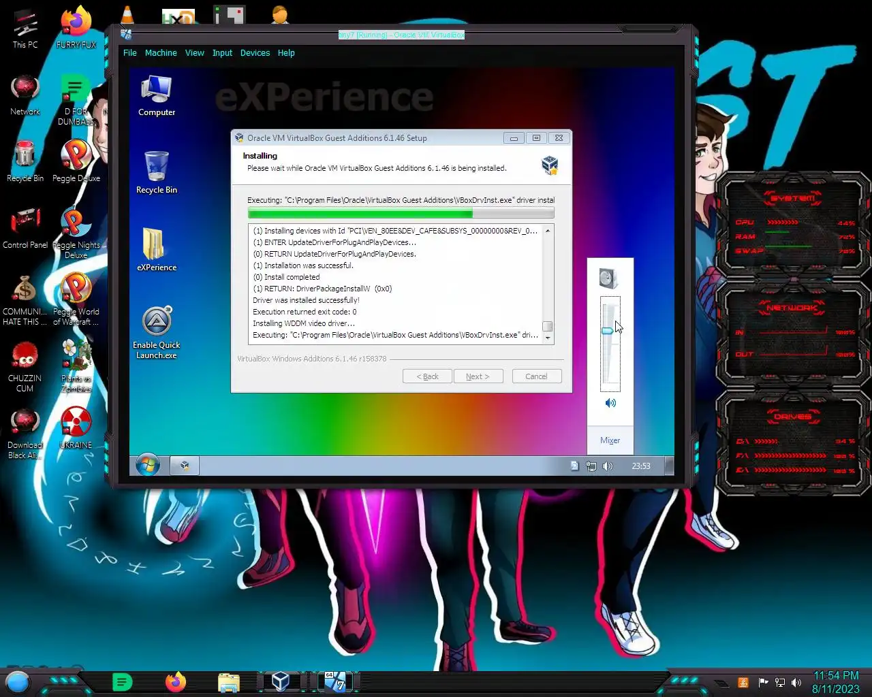Open the host Recycle Bin

(x=25, y=161)
